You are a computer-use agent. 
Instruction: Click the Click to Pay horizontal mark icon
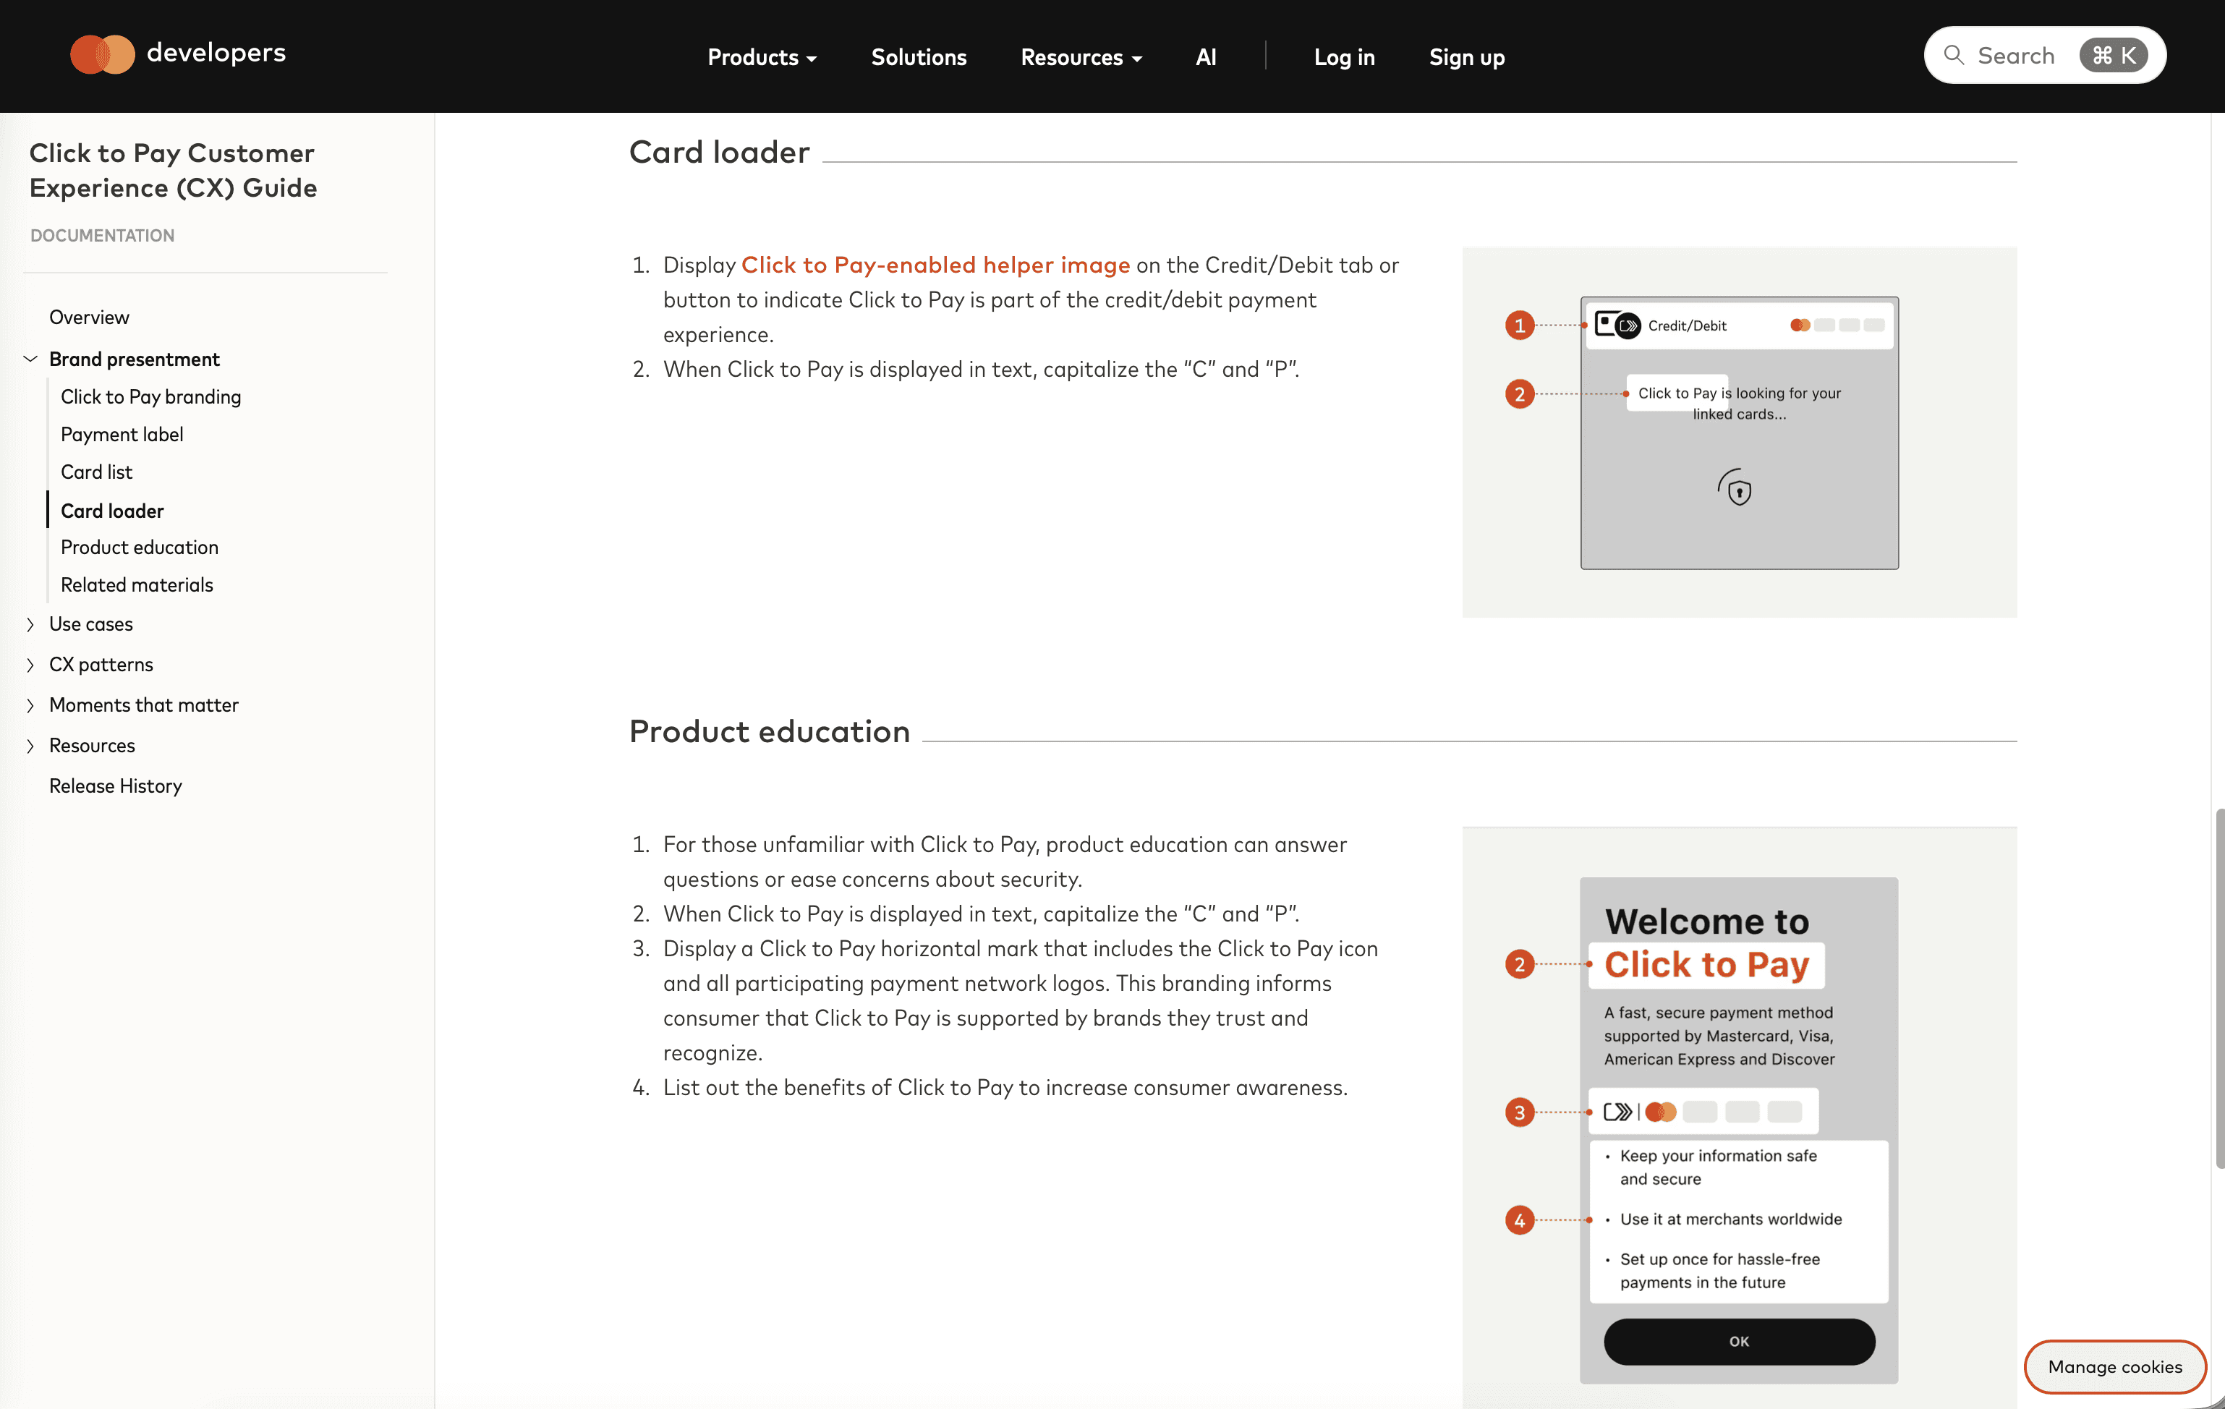point(1619,1112)
